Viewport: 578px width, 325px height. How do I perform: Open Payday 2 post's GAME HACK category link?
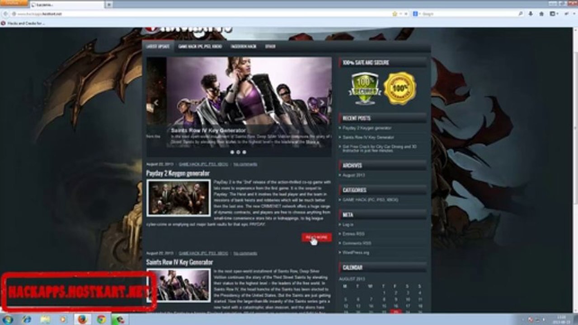click(x=203, y=164)
